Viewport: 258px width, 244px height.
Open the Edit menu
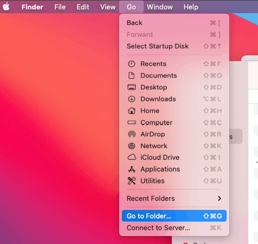pyautogui.click(x=83, y=7)
